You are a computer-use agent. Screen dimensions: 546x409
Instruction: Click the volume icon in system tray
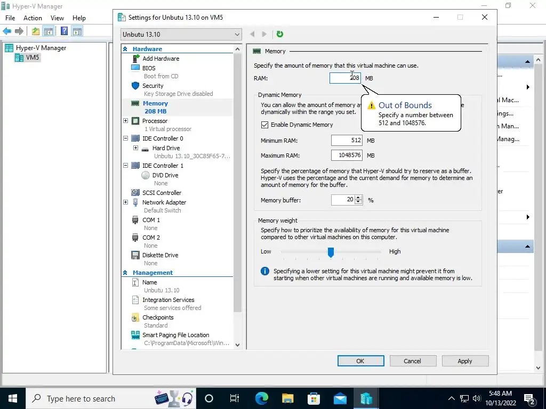click(477, 398)
